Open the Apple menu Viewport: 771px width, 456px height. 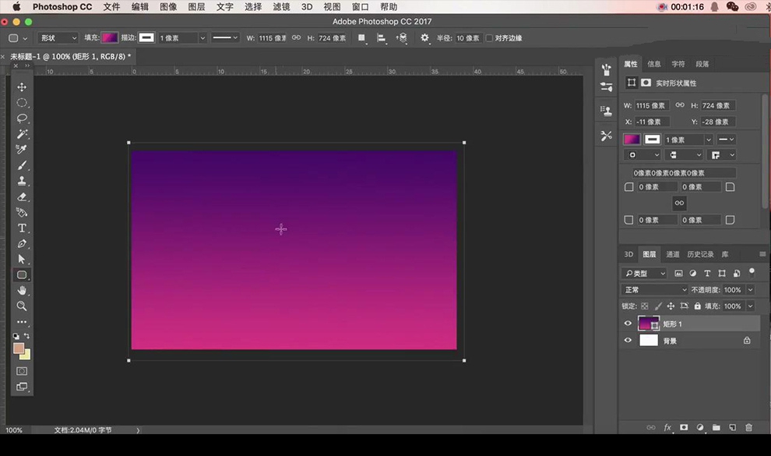16,7
